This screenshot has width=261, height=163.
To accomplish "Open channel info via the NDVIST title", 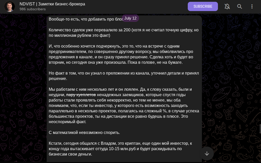I will [x=52, y=4].
